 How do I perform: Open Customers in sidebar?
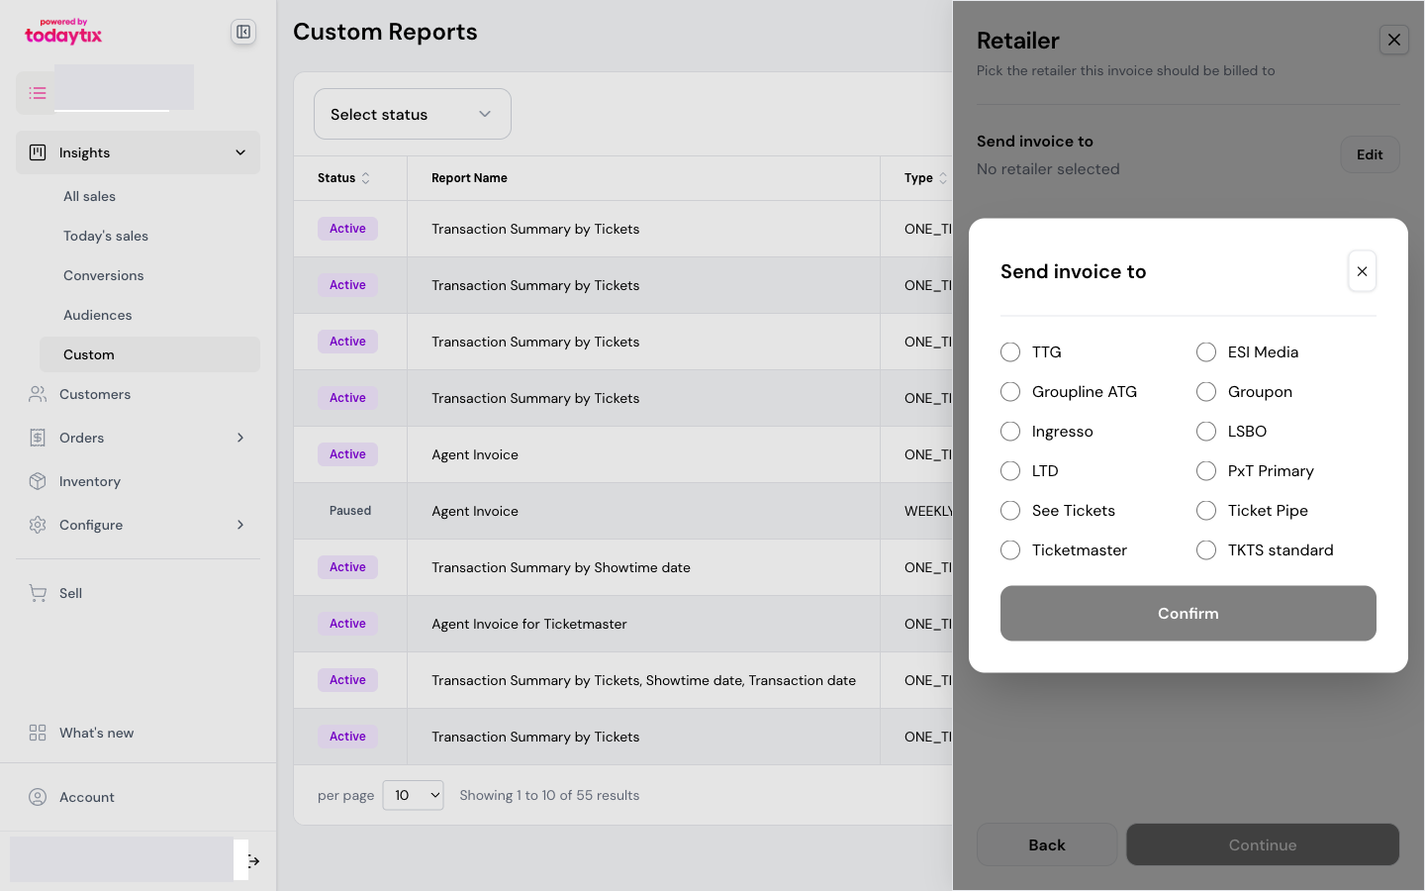[x=138, y=394]
